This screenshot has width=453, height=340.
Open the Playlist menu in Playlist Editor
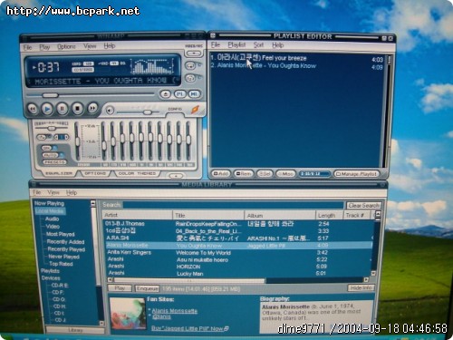(x=236, y=44)
